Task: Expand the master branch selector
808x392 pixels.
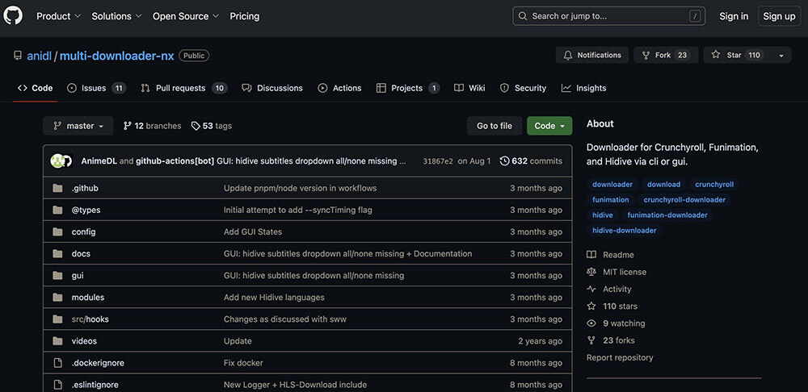Action: pyautogui.click(x=78, y=126)
